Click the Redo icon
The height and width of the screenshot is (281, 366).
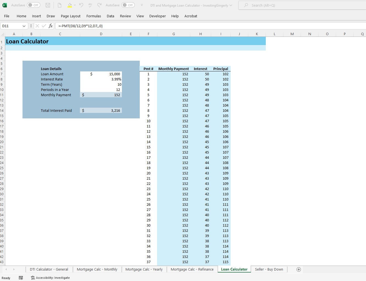click(99, 5)
